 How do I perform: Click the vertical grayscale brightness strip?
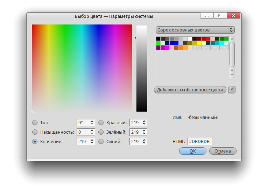[142, 68]
